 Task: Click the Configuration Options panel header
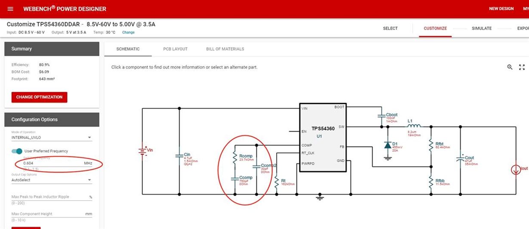52,120
